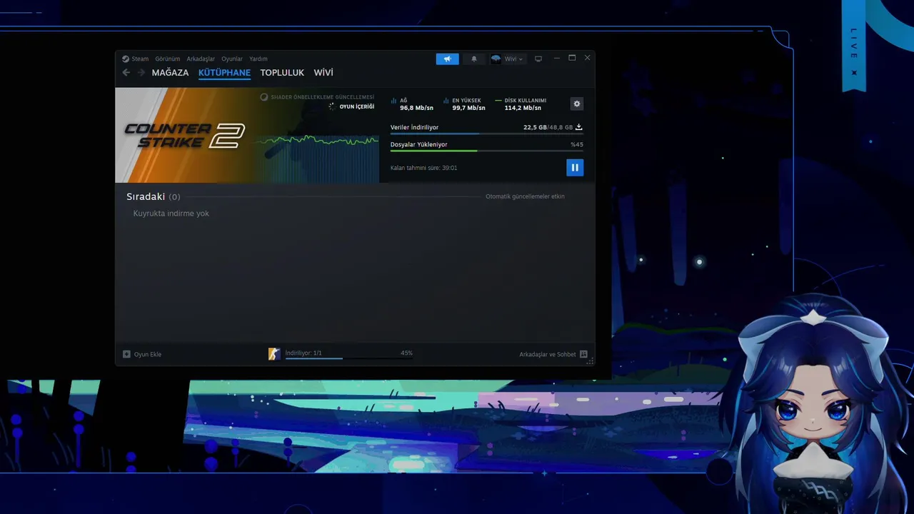Click the CS2 game icon in status bar

274,354
